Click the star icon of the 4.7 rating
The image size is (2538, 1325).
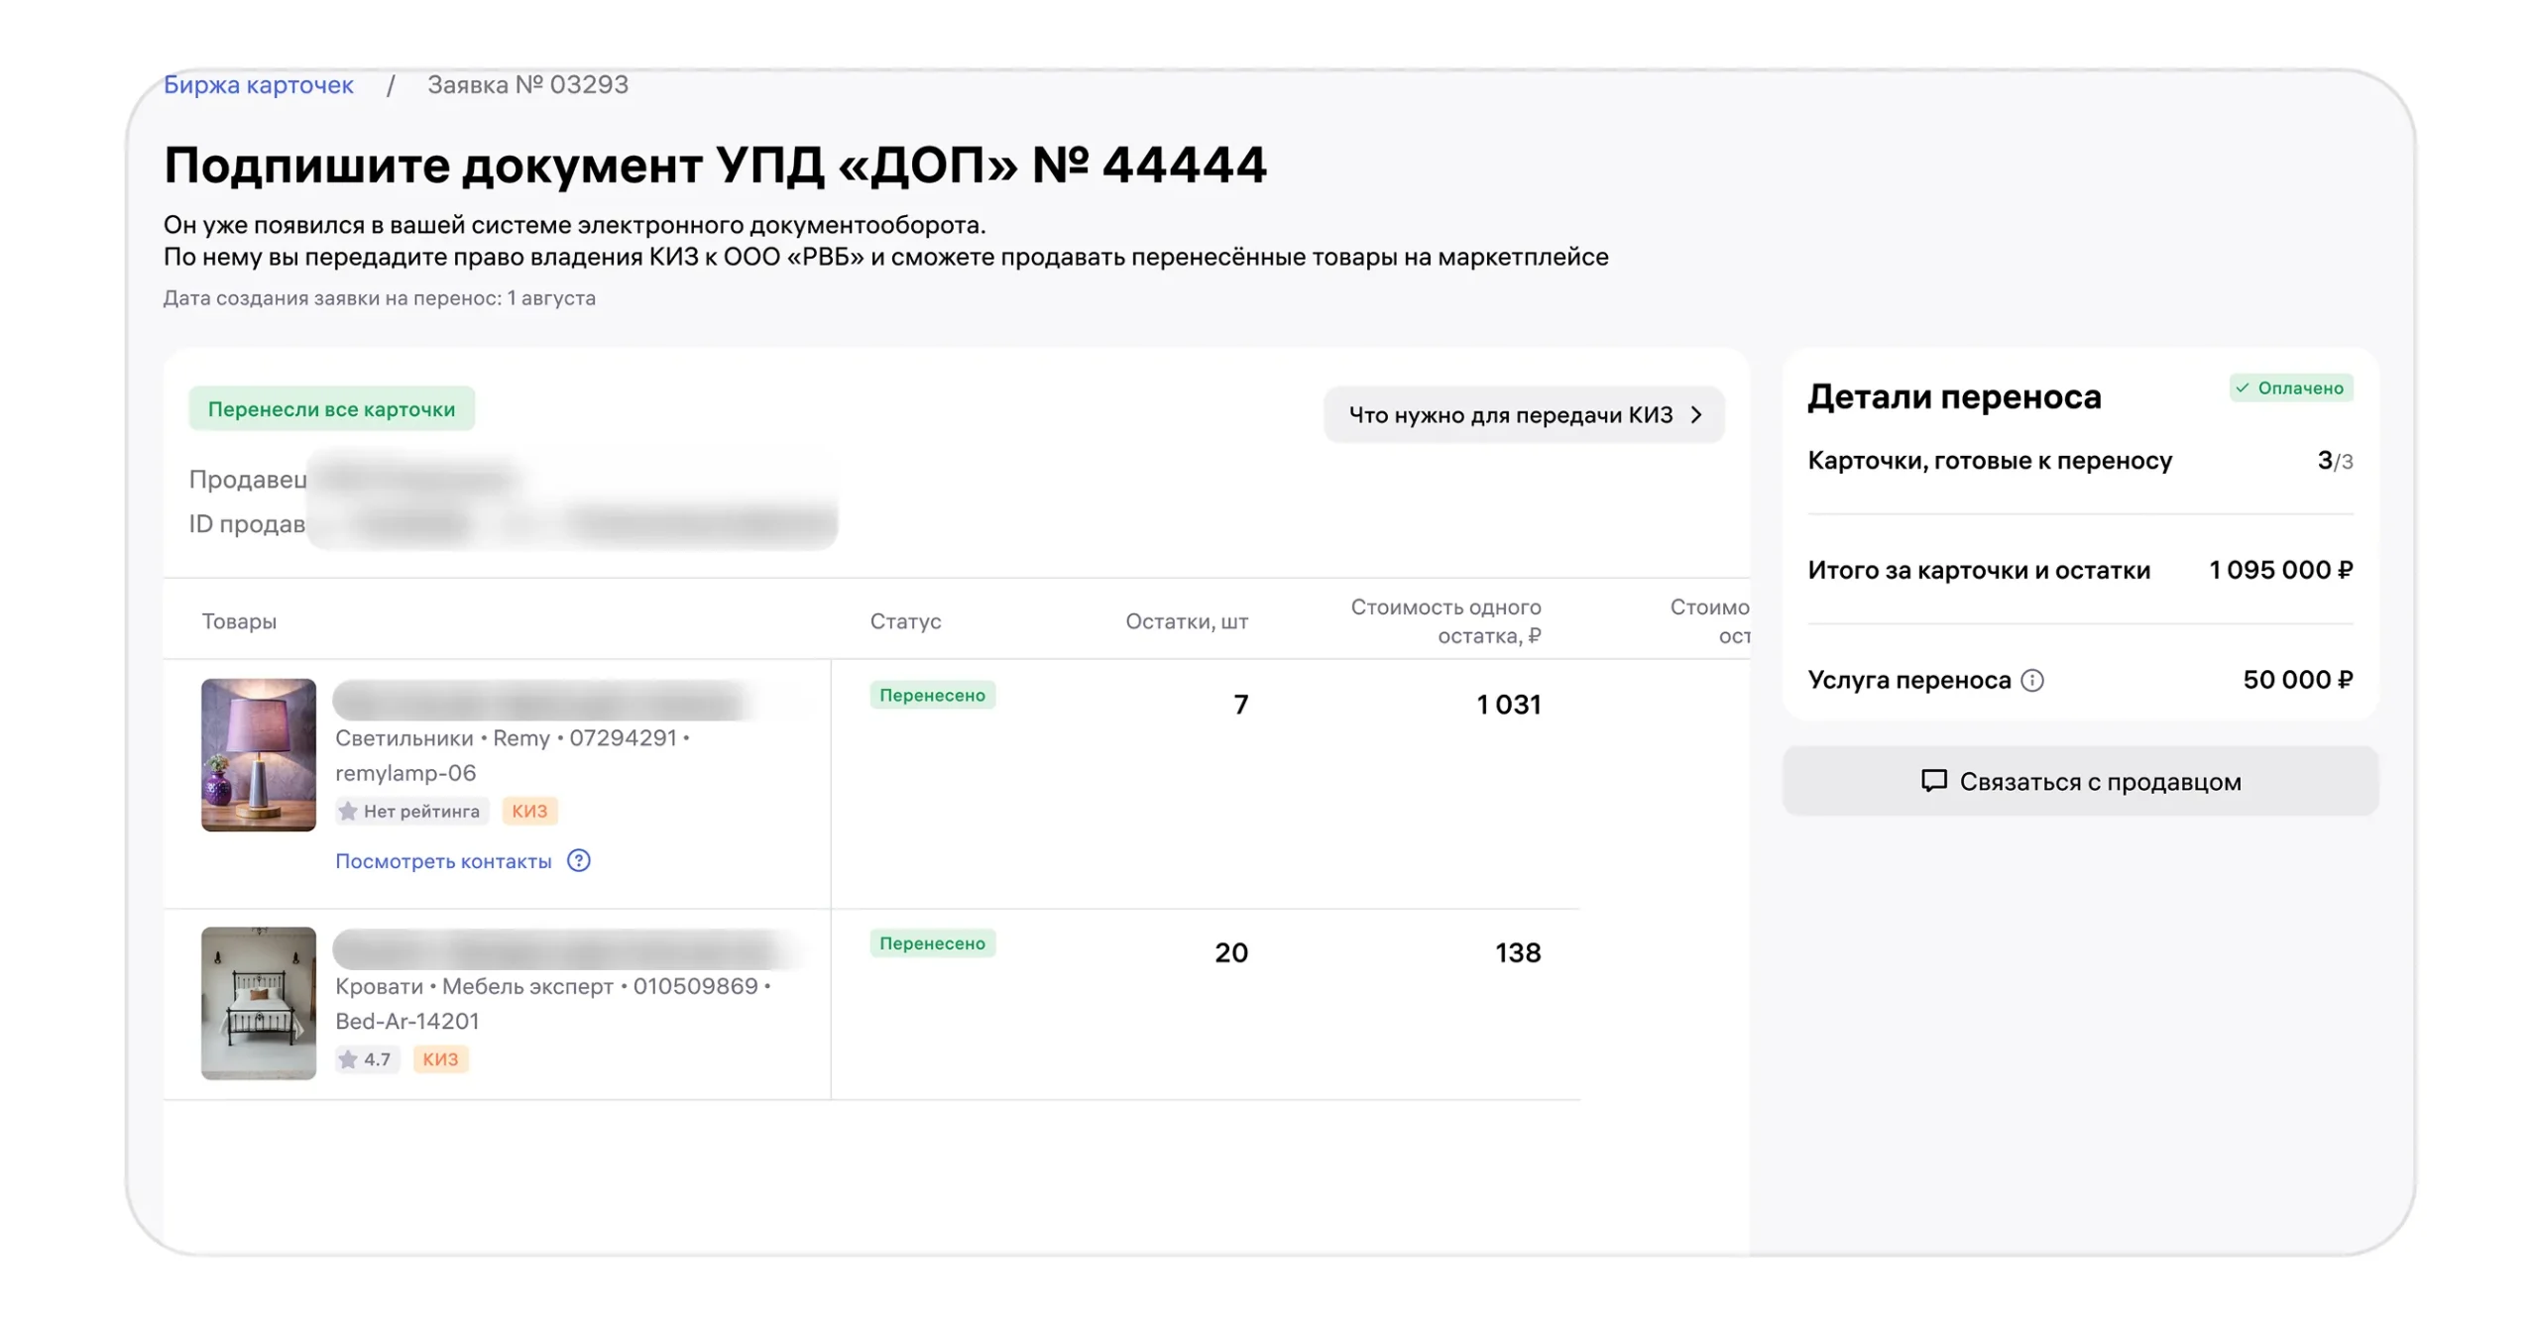coord(347,1058)
